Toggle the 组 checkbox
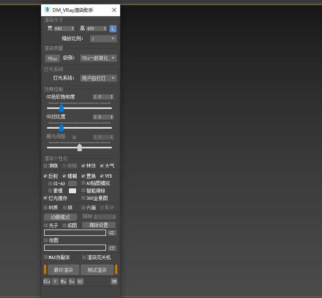This screenshot has width=322, height=298. 64,208
